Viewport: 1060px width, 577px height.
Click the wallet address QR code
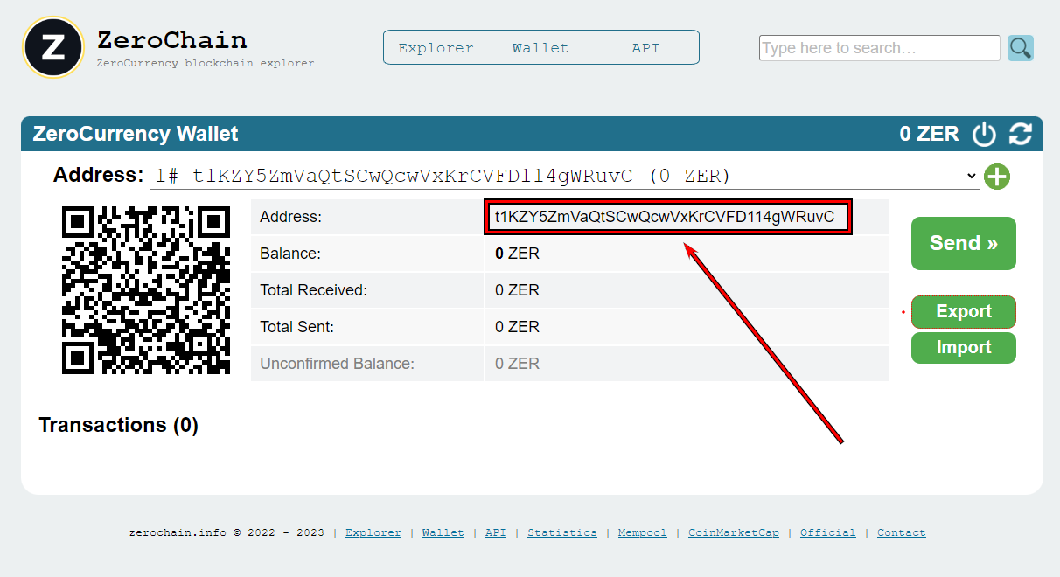tap(146, 290)
